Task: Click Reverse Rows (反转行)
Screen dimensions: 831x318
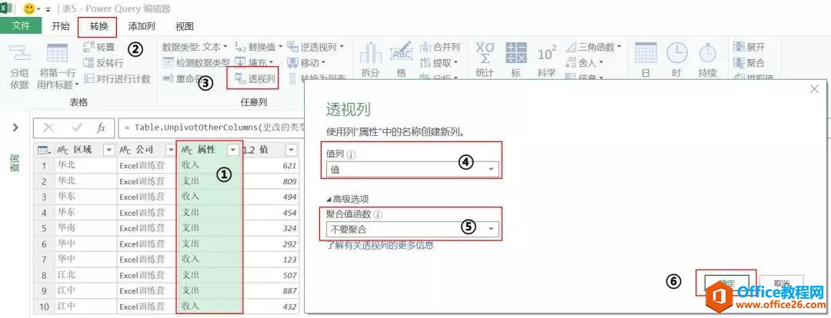Action: 104,63
